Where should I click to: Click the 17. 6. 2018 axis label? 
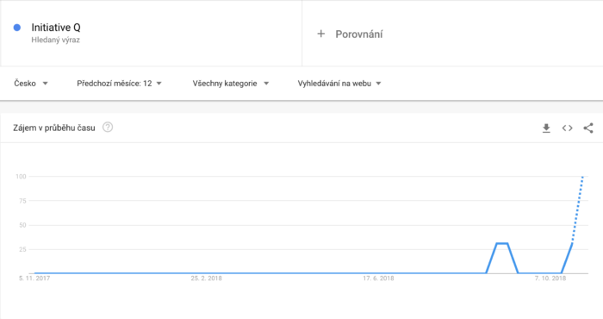[378, 278]
